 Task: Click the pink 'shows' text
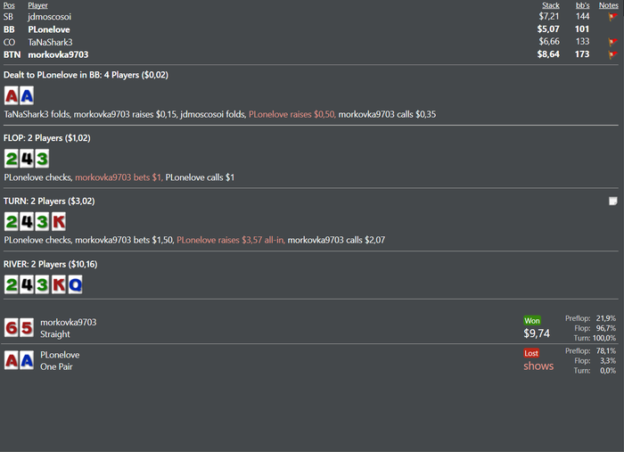538,366
